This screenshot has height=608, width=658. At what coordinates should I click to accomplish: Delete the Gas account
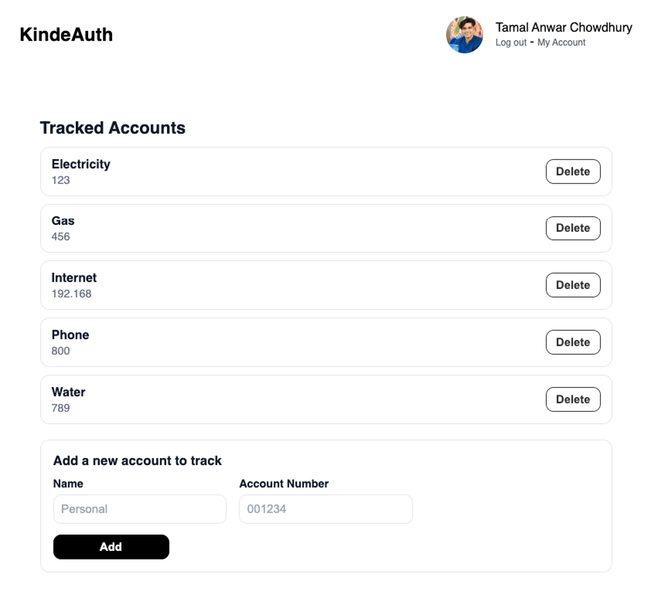(x=573, y=228)
